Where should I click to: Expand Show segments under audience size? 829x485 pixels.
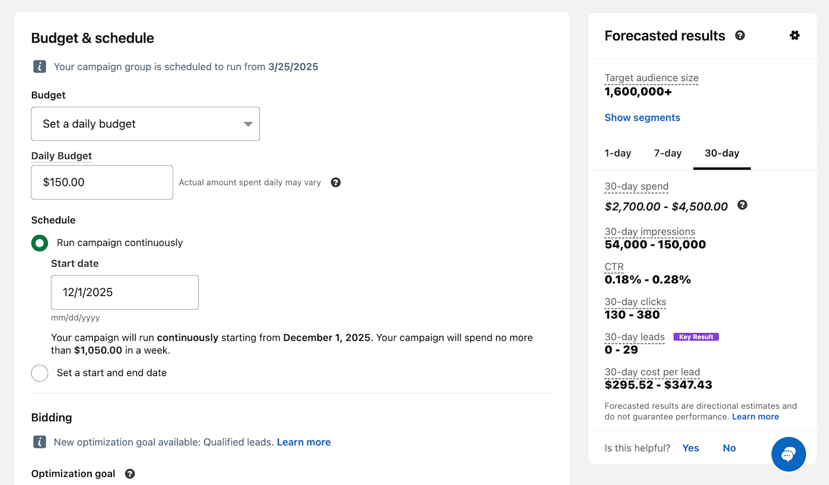pyautogui.click(x=642, y=118)
